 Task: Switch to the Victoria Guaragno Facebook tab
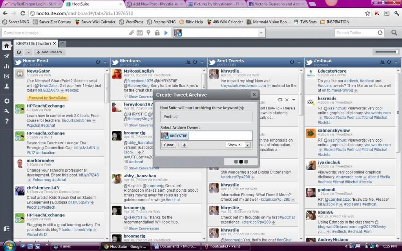[x=277, y=4]
